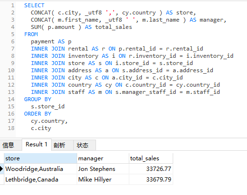Screen dimensions: 247x195
Task: Click ORDER BY on line 16
Action: (38, 114)
